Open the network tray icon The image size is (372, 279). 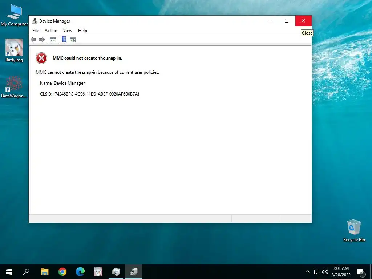pyautogui.click(x=316, y=272)
